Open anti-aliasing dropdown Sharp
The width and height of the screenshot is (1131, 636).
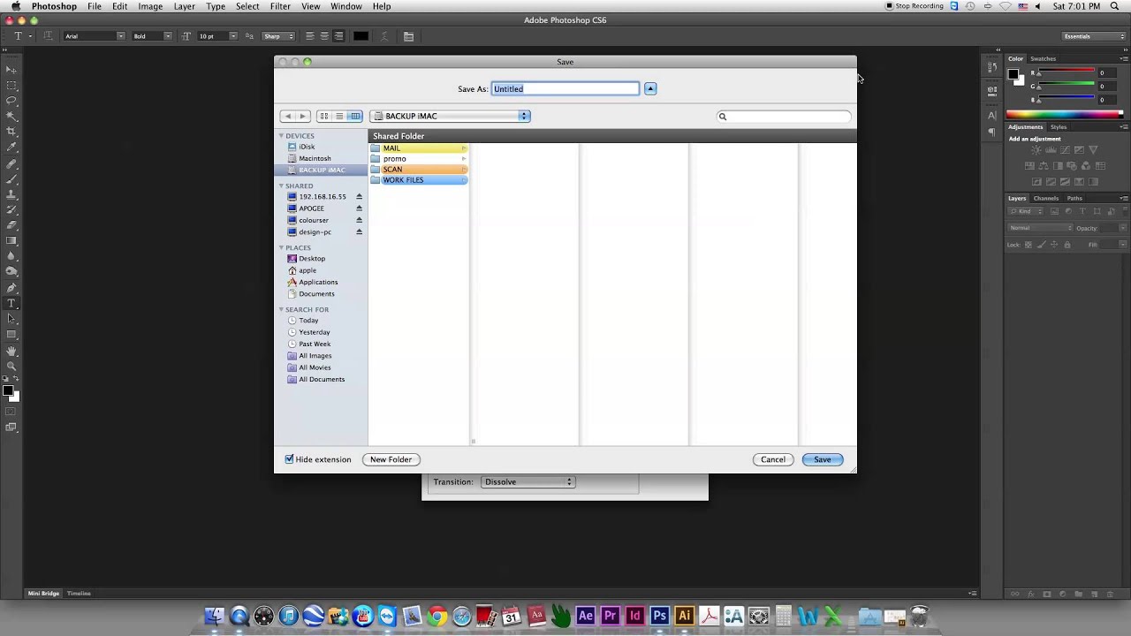(x=278, y=36)
